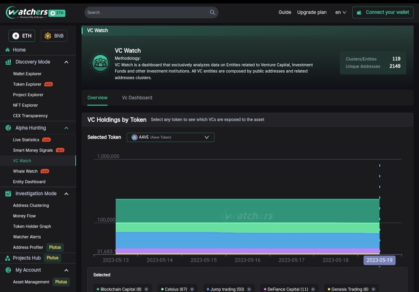Viewport: 419px width, 292px height.
Task: Open CEX Transparency
Action: [x=31, y=115]
